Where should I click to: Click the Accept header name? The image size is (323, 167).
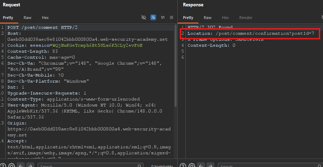click(x=17, y=141)
